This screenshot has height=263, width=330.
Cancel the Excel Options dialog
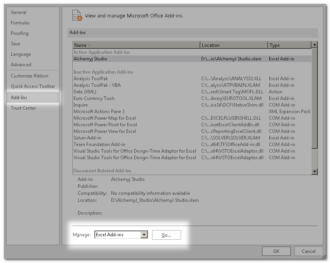click(x=308, y=251)
